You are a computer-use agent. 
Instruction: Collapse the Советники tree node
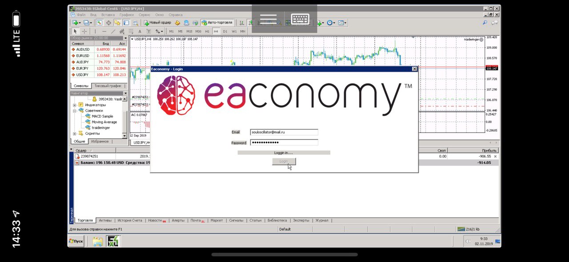tap(75, 110)
